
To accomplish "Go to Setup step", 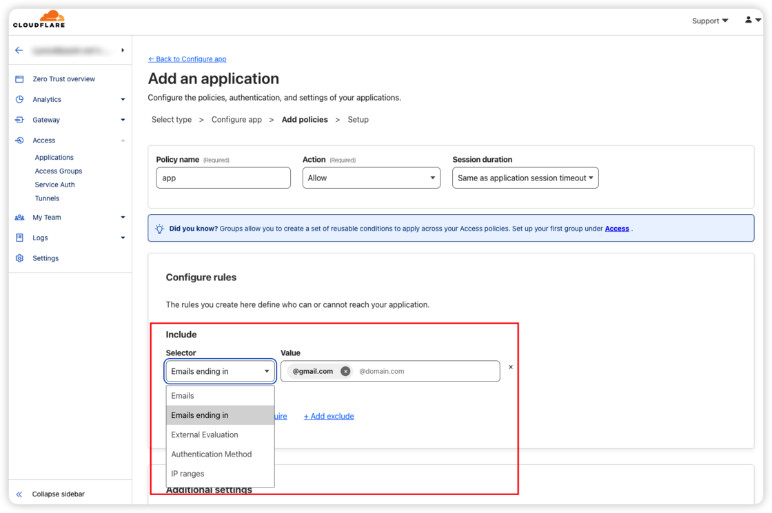I will click(x=358, y=120).
